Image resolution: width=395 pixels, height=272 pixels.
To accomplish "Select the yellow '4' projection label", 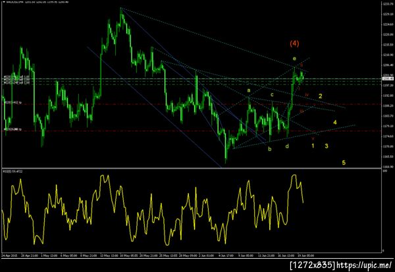I will coord(335,122).
